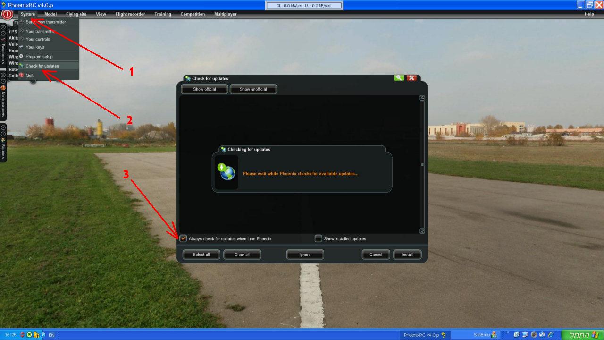Open the View menu
Image resolution: width=604 pixels, height=340 pixels.
pyautogui.click(x=101, y=14)
